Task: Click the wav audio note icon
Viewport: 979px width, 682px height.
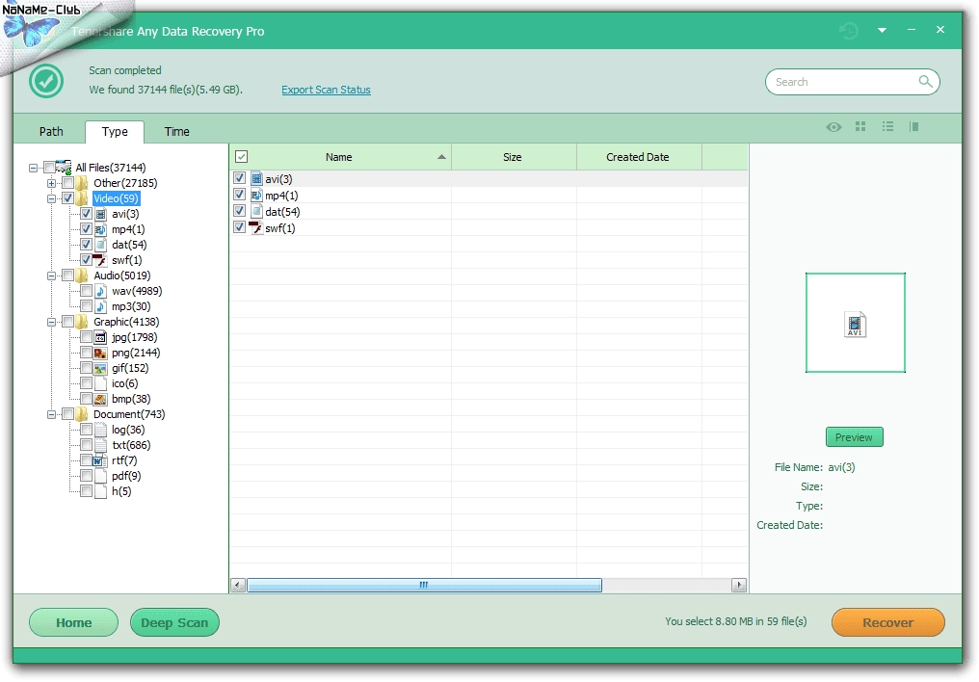Action: point(100,291)
